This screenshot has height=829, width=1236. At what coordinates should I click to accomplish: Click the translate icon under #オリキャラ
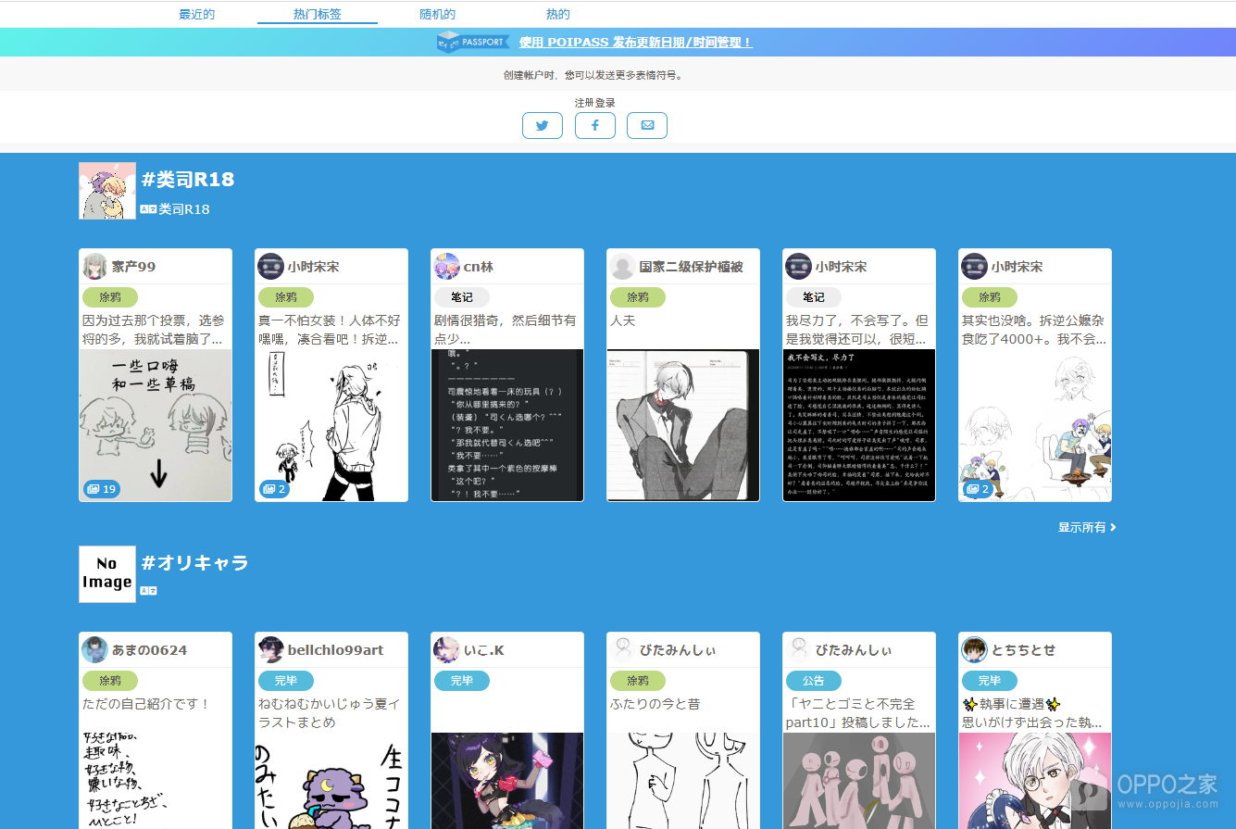[148, 590]
